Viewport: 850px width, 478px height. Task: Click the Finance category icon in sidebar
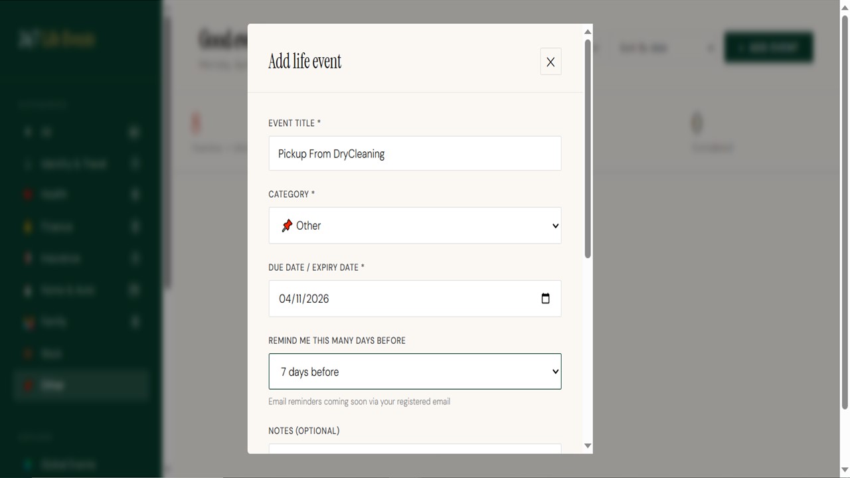[x=28, y=227]
